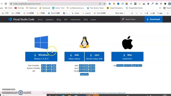This screenshot has width=171, height=96.
Task: Click the blue Download button in header
Action: 153,19
